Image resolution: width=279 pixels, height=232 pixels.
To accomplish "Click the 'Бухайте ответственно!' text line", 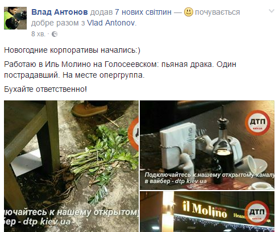I will (x=45, y=89).
